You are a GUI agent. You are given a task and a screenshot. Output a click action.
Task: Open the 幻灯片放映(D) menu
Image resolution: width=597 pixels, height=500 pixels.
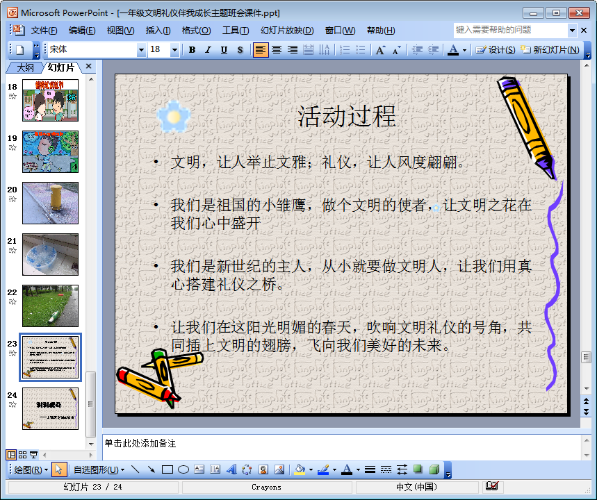[287, 31]
